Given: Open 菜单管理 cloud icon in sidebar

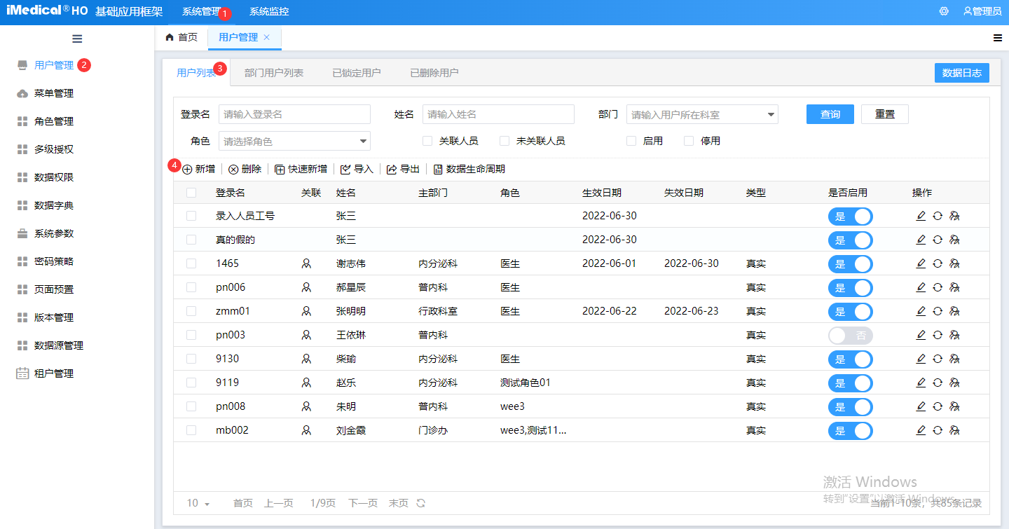Looking at the screenshot, I should tap(22, 93).
